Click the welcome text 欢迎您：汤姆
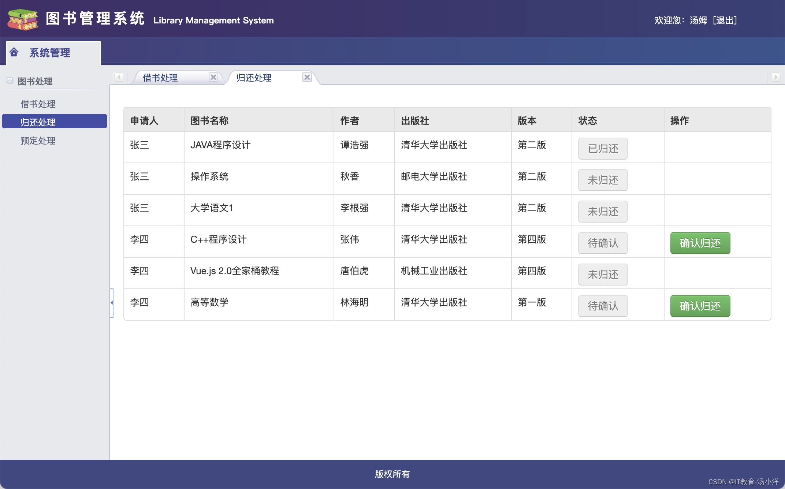The height and width of the screenshot is (489, 785). click(x=681, y=20)
